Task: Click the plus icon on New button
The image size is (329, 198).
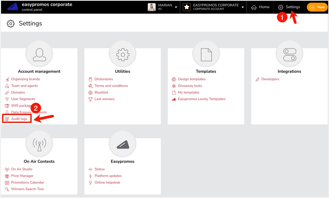Action: pyautogui.click(x=312, y=7)
